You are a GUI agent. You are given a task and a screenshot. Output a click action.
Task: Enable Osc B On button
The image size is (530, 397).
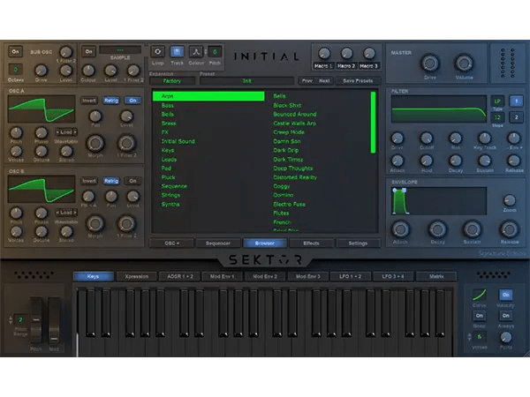pos(132,181)
